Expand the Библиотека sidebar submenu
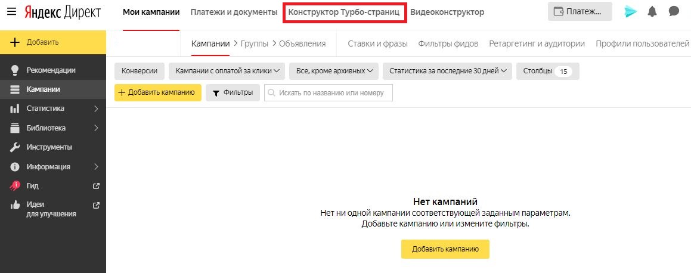 pos(97,128)
